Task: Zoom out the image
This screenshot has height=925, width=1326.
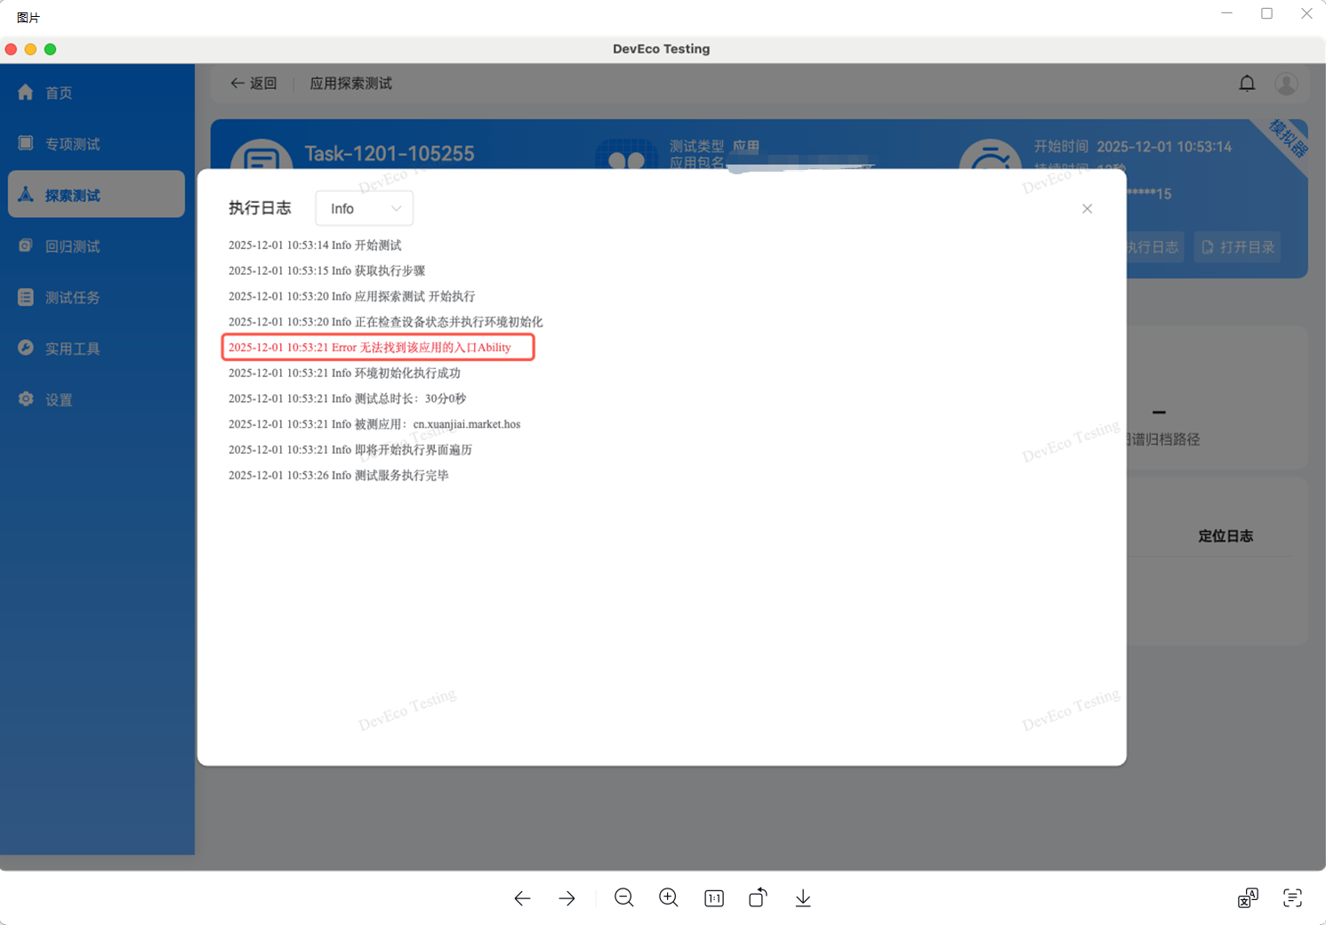Action: point(624,898)
